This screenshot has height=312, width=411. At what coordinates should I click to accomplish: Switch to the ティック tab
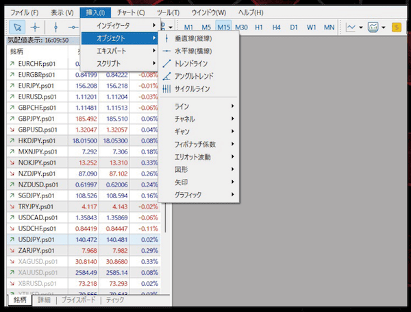click(115, 300)
